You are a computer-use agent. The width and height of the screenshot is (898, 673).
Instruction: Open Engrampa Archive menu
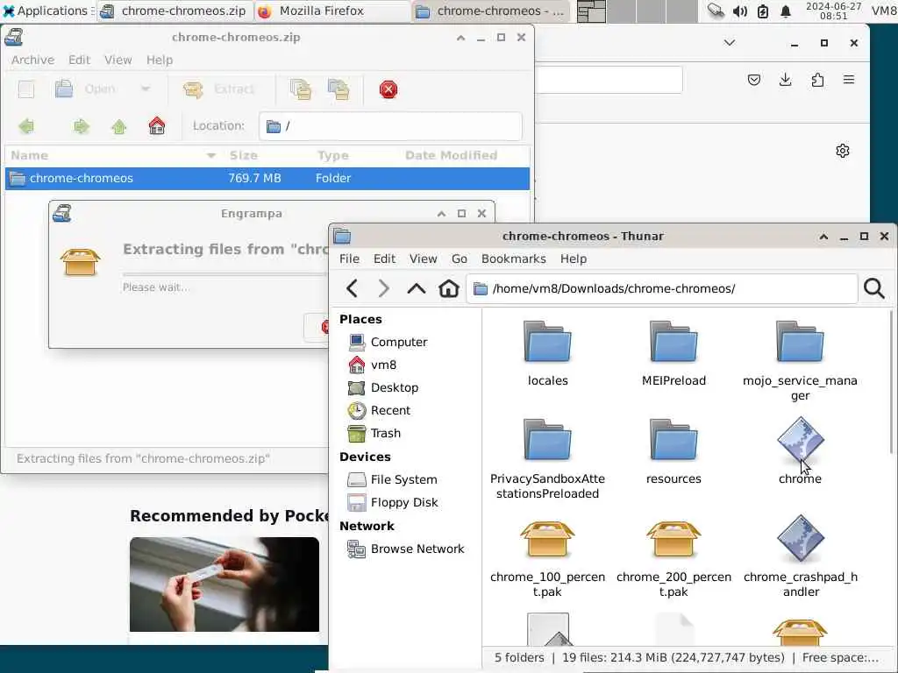click(32, 60)
